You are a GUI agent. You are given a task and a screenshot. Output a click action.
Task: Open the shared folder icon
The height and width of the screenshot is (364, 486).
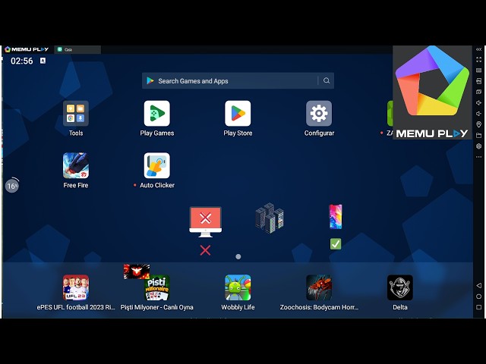479,135
